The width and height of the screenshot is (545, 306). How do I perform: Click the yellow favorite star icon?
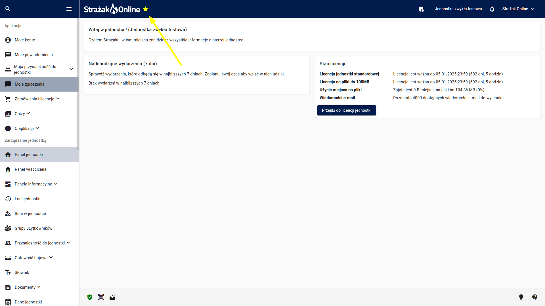[146, 9]
